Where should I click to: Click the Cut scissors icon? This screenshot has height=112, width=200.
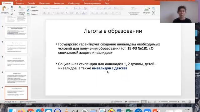[12, 7]
